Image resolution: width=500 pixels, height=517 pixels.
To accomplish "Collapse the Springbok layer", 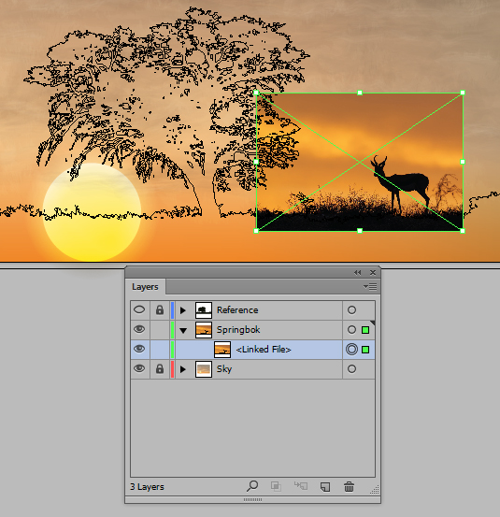I will tap(183, 330).
